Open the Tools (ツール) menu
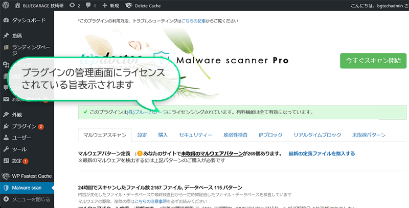Screen dimensions: 409x208 (19, 149)
